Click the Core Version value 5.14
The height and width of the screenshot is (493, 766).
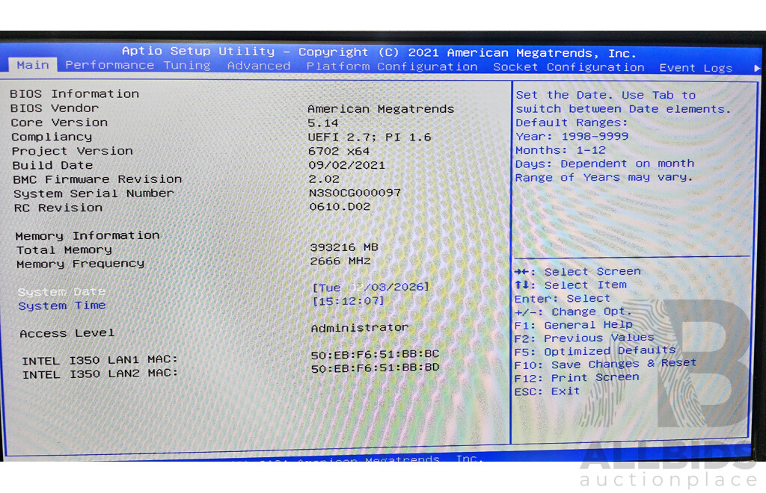tap(323, 123)
